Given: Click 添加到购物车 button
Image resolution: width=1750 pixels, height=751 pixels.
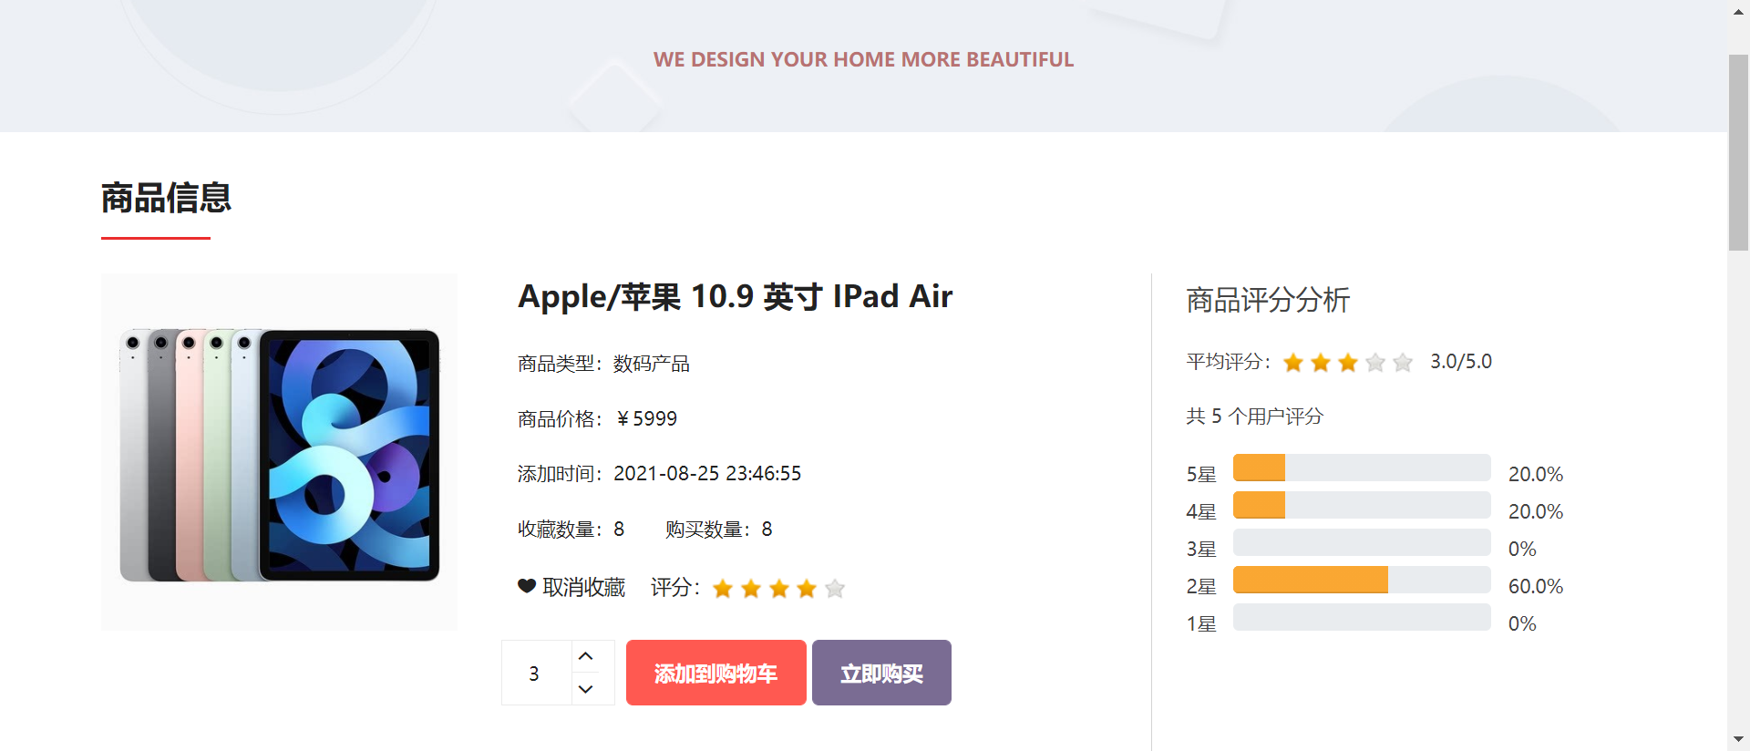Looking at the screenshot, I should coord(716,673).
